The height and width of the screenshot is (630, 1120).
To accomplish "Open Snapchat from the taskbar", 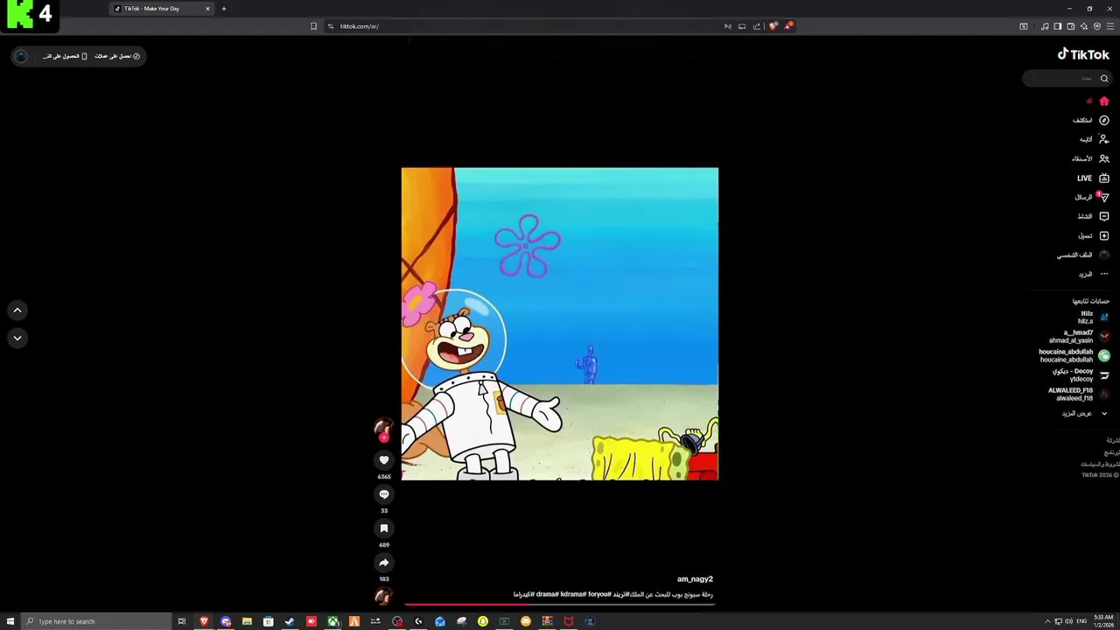I will (x=483, y=621).
